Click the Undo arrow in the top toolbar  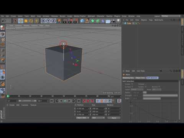pyautogui.click(x=4, y=21)
